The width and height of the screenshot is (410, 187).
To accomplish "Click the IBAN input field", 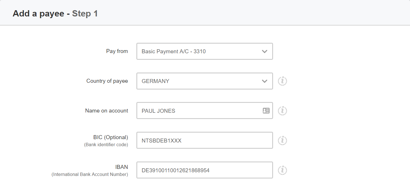I will coord(205,170).
